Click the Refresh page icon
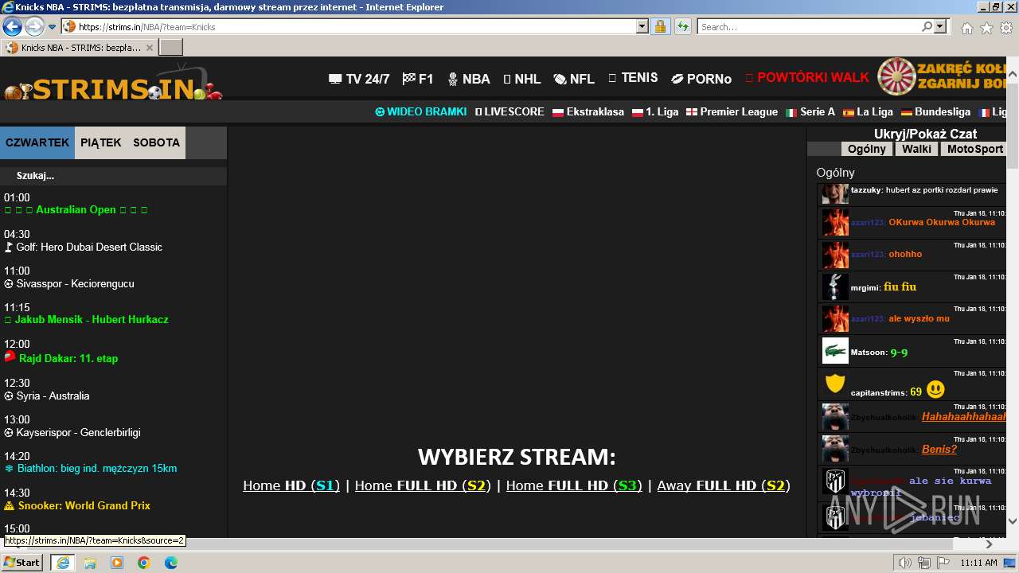This screenshot has width=1019, height=573. [682, 26]
